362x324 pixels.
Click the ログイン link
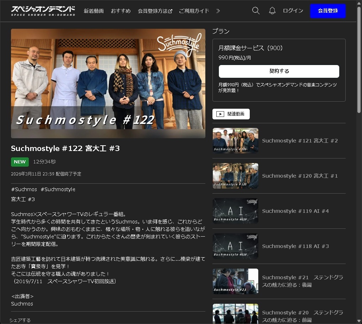click(x=293, y=11)
